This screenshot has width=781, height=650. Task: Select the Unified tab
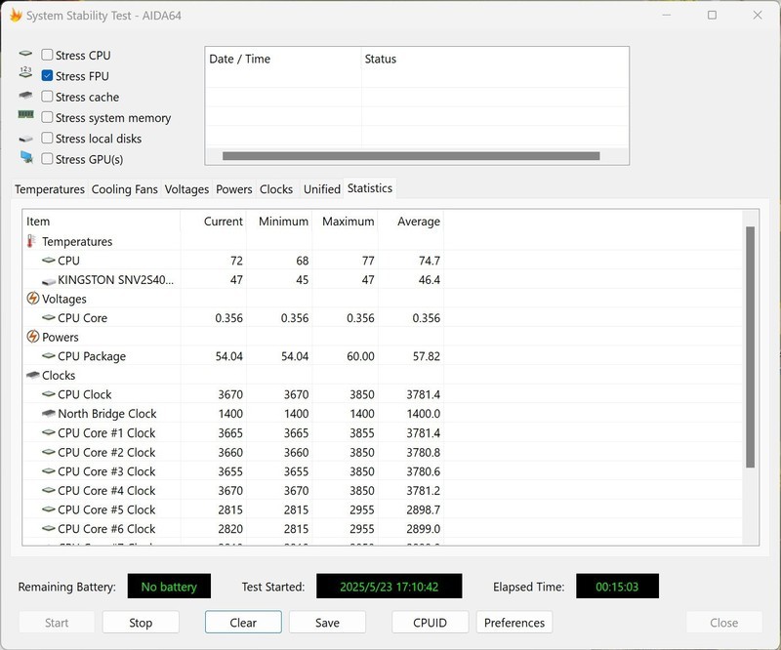[x=321, y=189]
